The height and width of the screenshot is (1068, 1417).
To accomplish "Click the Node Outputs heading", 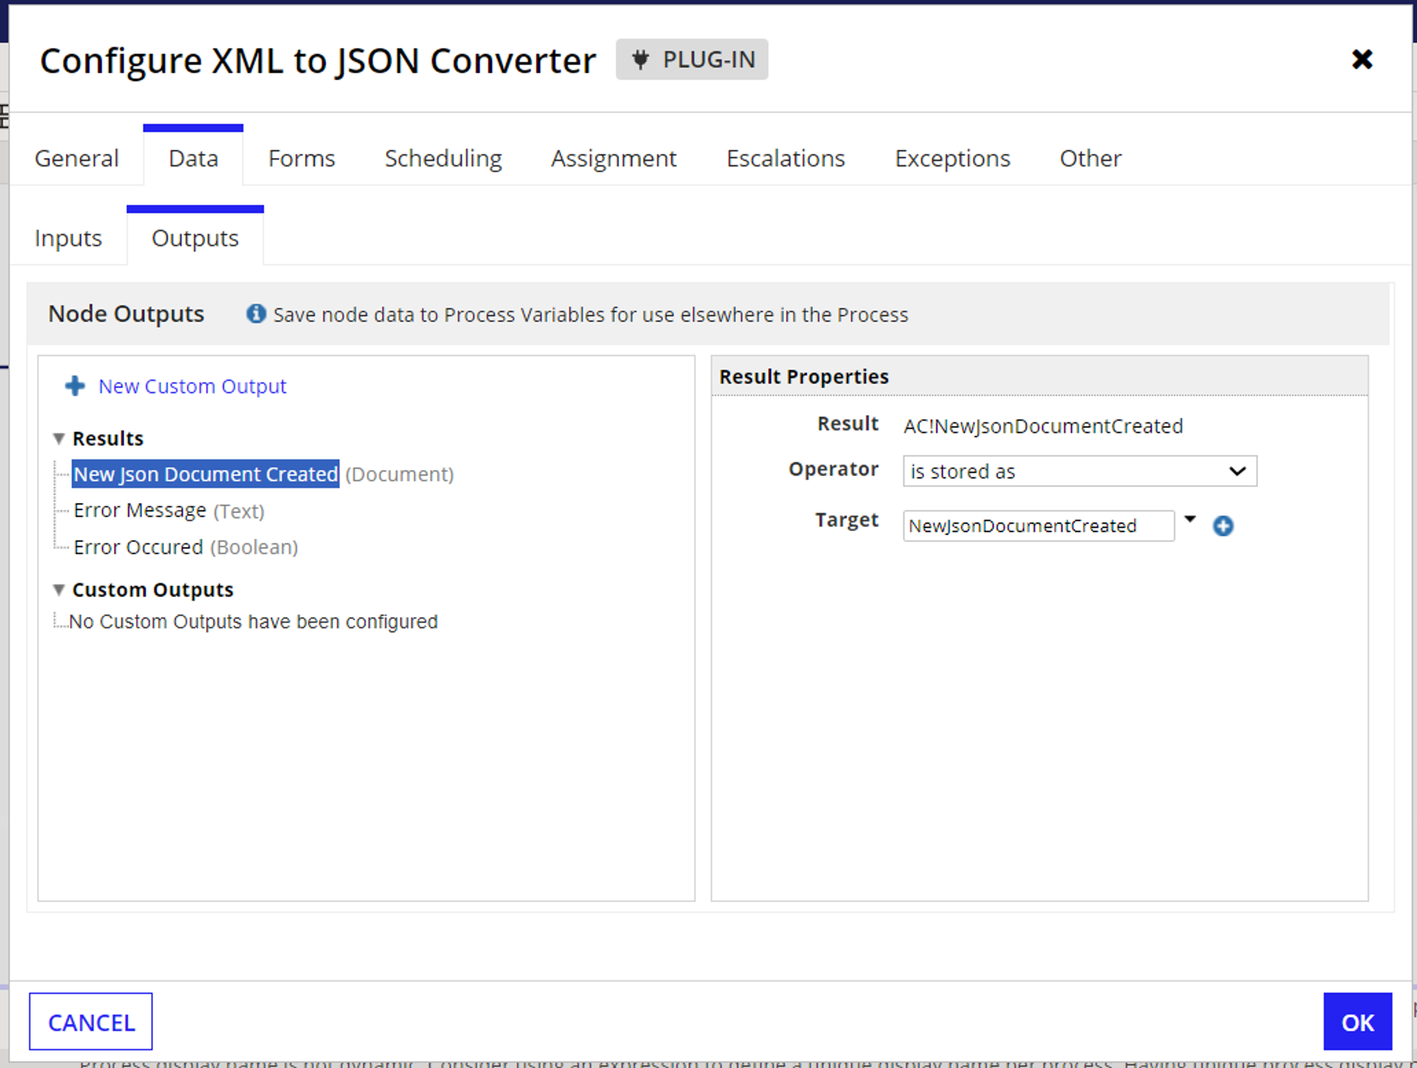I will click(x=126, y=314).
